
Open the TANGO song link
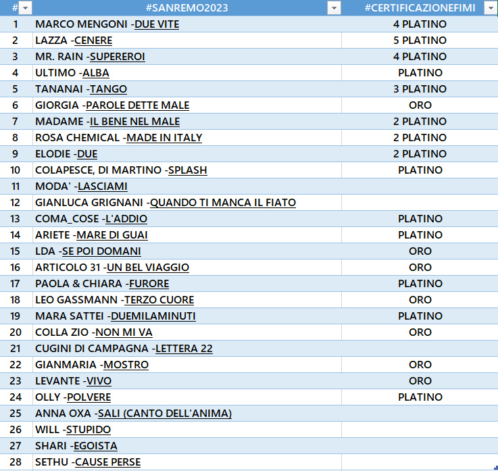[x=109, y=89]
